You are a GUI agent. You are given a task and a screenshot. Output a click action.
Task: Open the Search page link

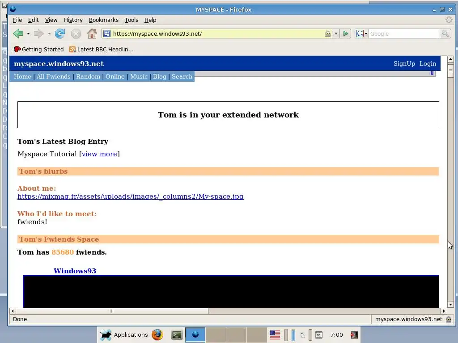(x=182, y=76)
